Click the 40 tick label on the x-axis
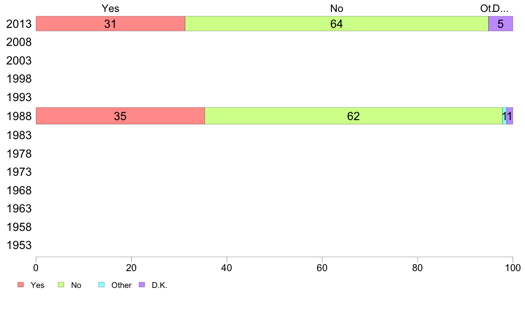Screen dimensions: 525x325 pos(227,268)
